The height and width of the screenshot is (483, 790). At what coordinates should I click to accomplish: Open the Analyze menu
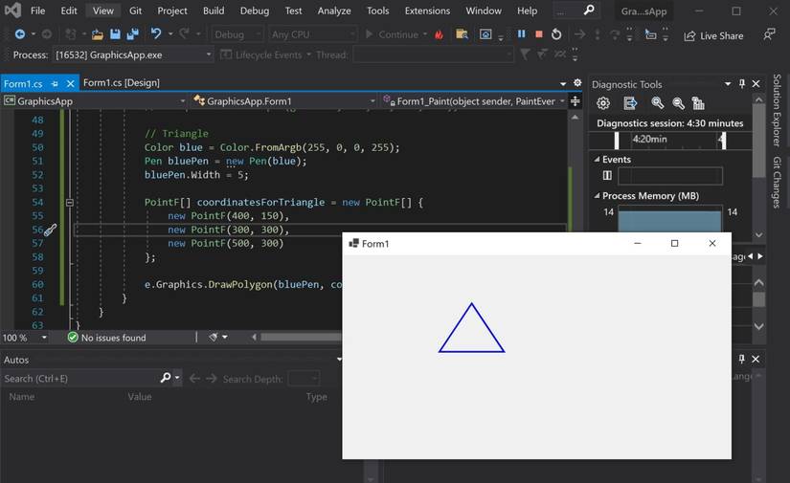coord(334,11)
